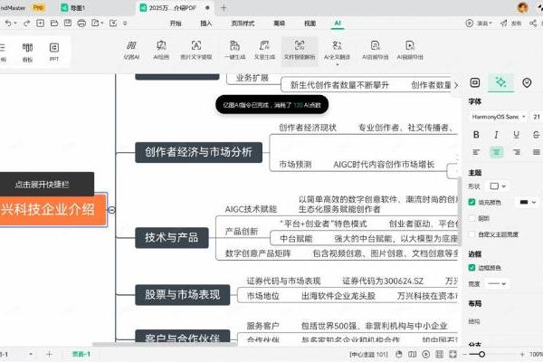Open the 亿图AI tool in AI ribbon
The image size is (543, 362).
(x=131, y=50)
